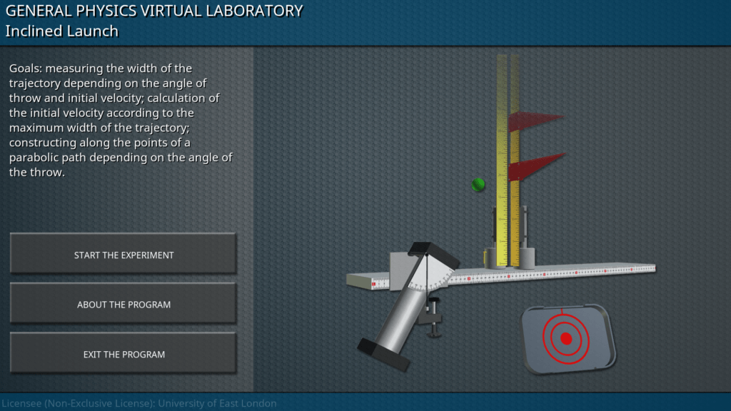Viewport: 731px width, 411px height.
Task: Click the left yellow vertical ruler
Action: [501, 157]
